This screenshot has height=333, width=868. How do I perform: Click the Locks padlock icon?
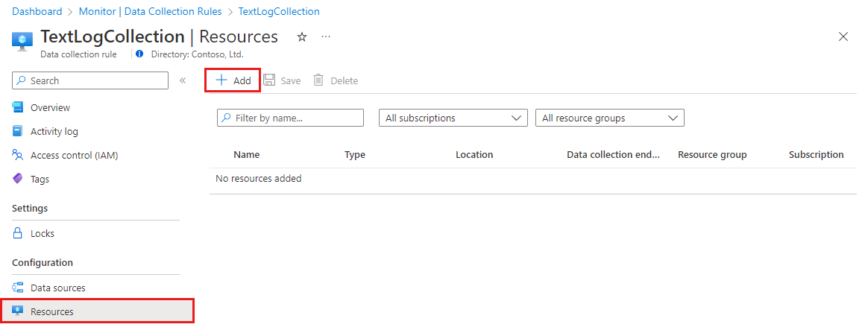click(x=18, y=233)
